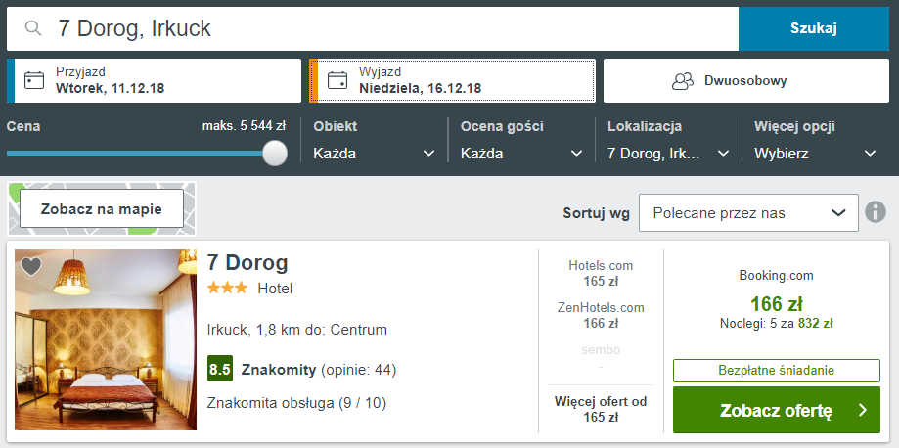Screen dimensions: 899x448
Task: Click the 8.5 rating badge
Action: (x=219, y=370)
